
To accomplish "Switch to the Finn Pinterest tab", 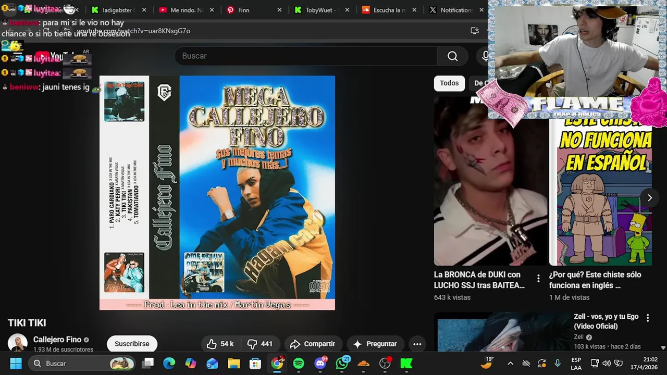I will [x=243, y=10].
